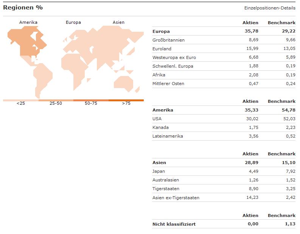This screenshot has width=300, height=234.
Task: Click the bold Amerika table heading
Action: pos(163,110)
